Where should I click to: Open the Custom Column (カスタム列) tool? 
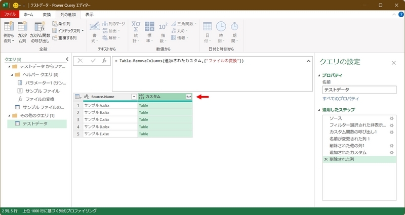(x=22, y=32)
